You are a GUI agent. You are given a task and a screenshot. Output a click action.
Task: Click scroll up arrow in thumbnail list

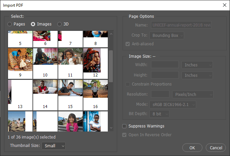[111, 34]
